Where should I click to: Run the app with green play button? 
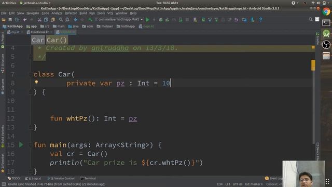[x=147, y=20]
